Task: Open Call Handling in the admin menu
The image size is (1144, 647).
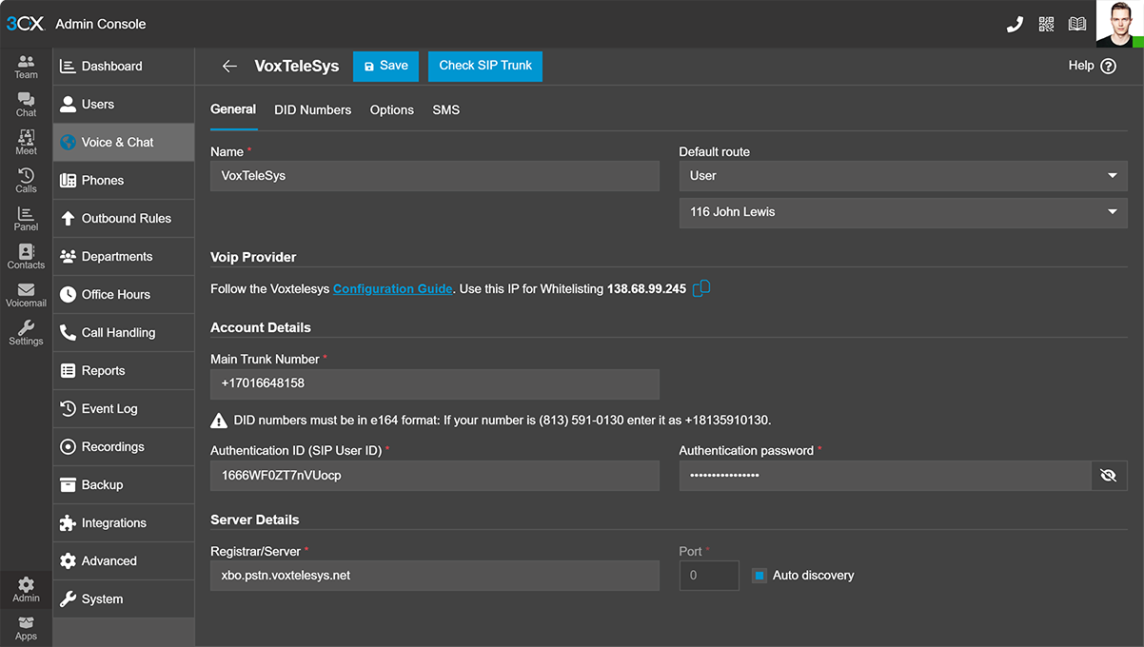Action: (124, 333)
